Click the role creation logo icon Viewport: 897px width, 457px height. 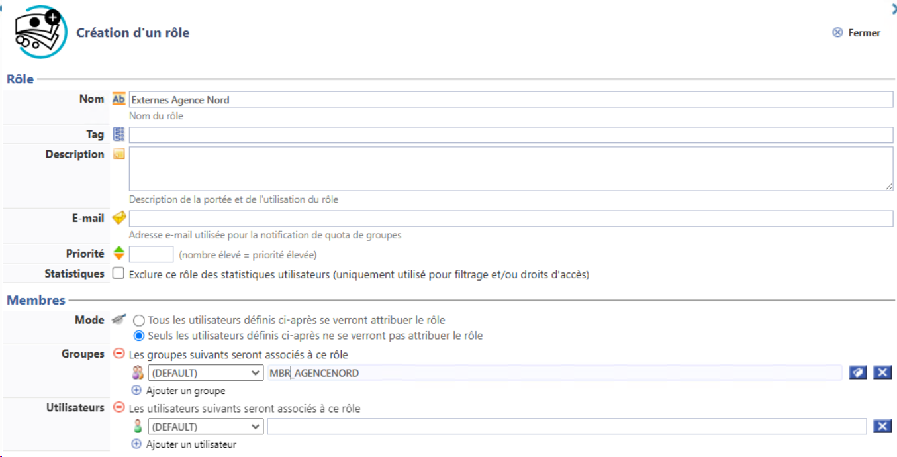(40, 32)
